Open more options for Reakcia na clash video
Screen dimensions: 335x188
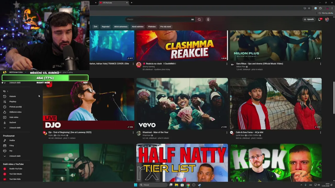(x=227, y=64)
